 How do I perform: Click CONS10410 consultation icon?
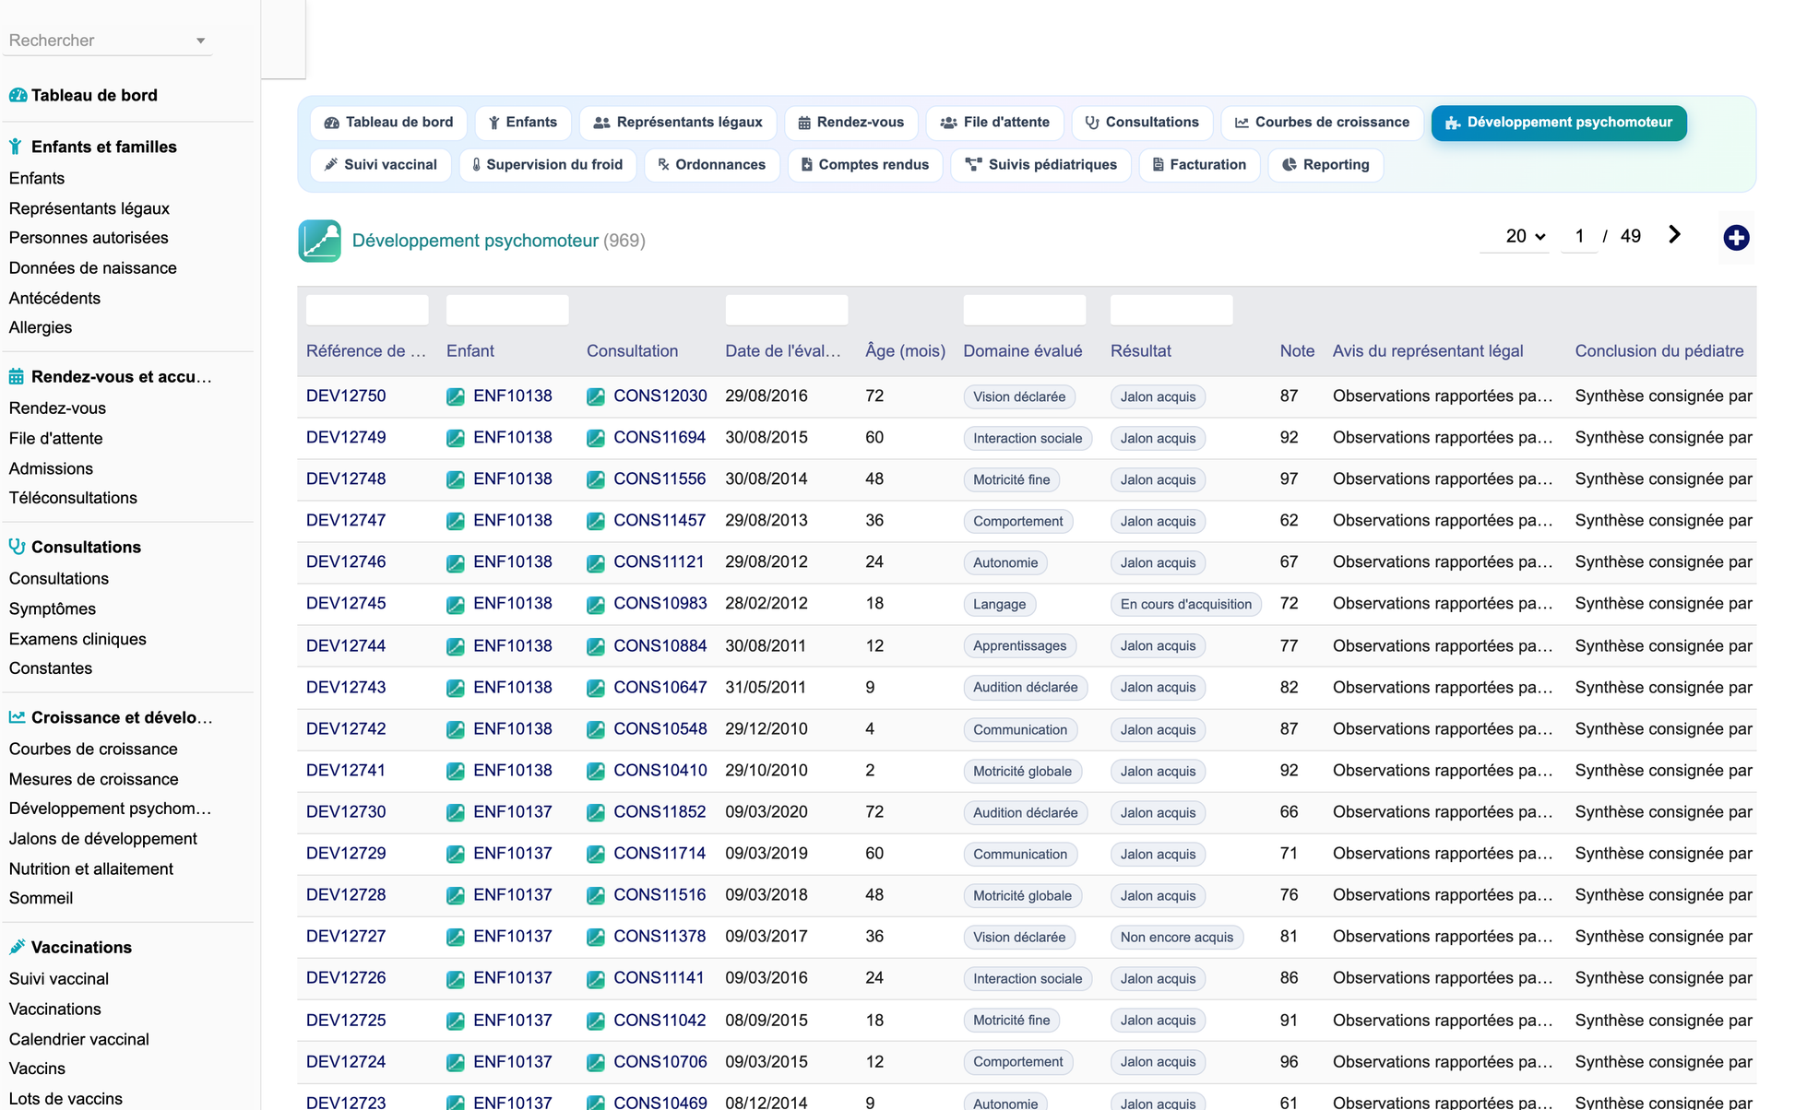point(596,771)
